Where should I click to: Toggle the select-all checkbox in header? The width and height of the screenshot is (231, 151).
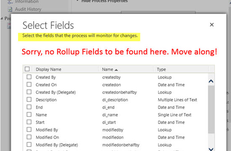click(27, 69)
